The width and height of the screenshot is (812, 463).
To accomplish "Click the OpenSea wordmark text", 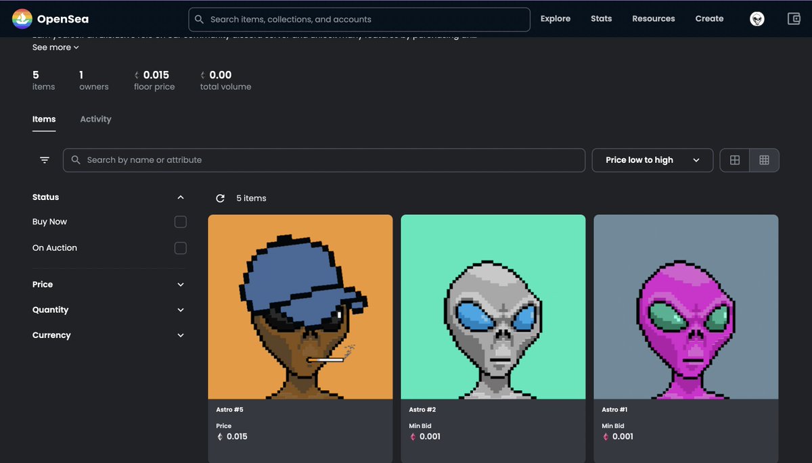I will click(63, 20).
